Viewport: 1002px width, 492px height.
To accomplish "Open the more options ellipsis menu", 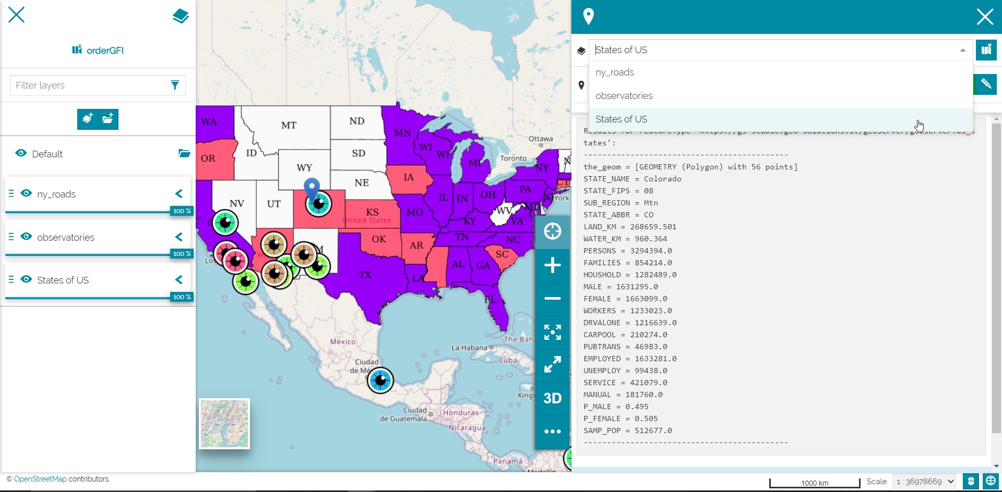I will click(x=552, y=432).
